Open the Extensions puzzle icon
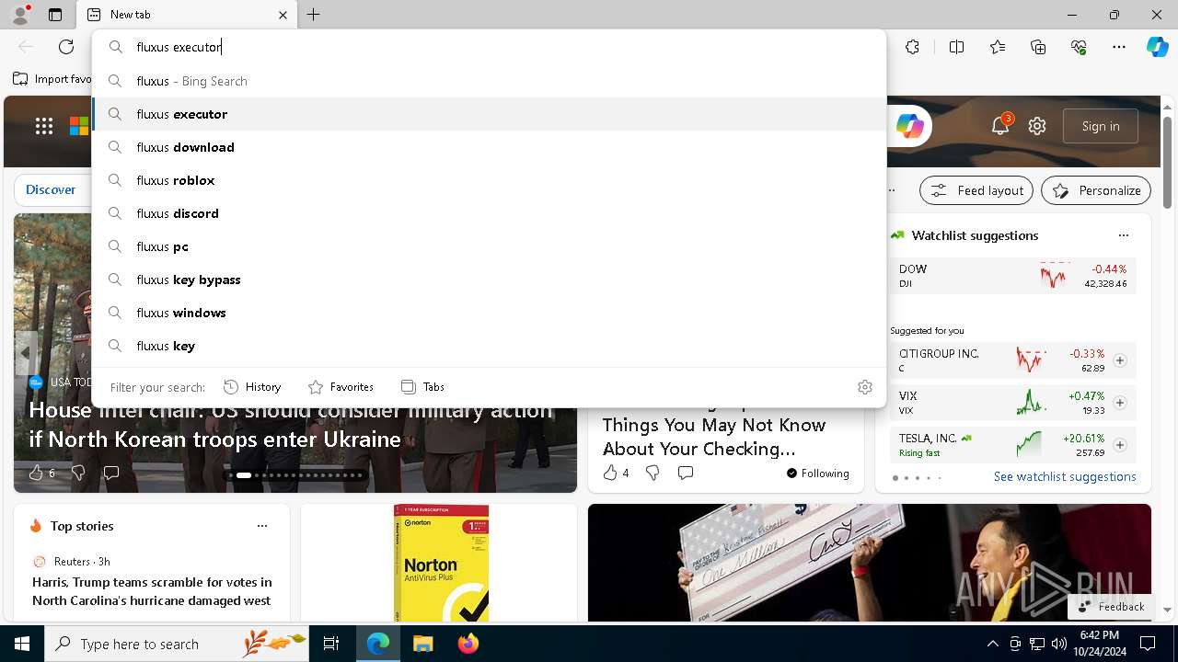The height and width of the screenshot is (662, 1178). [x=912, y=47]
